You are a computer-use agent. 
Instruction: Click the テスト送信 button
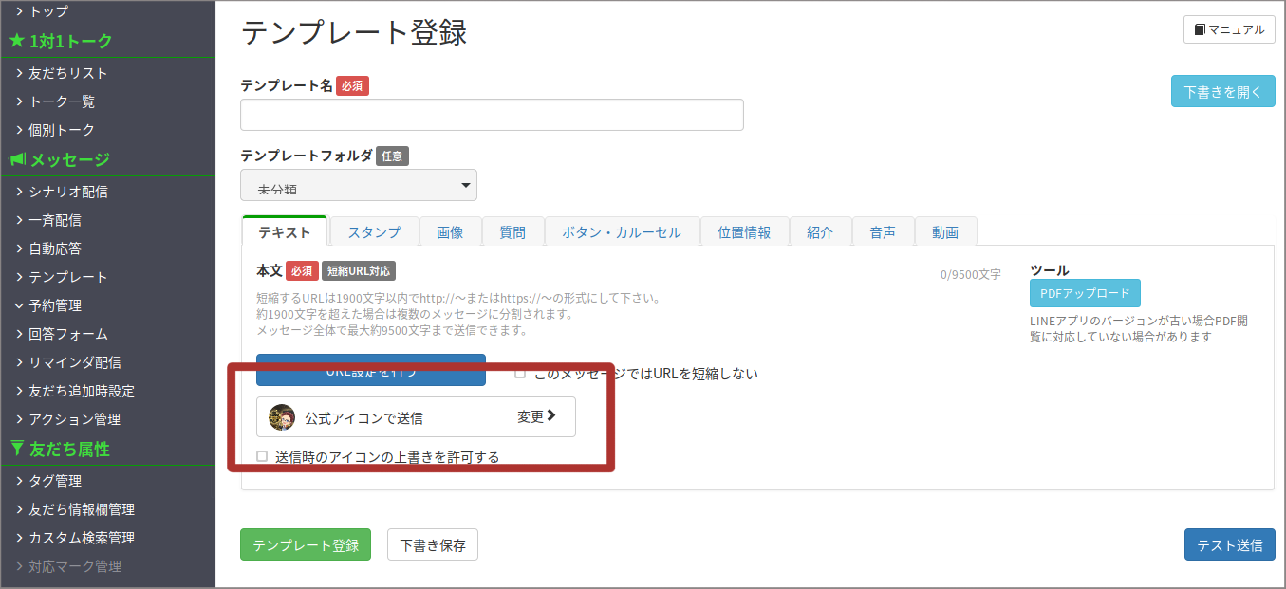click(x=1229, y=544)
